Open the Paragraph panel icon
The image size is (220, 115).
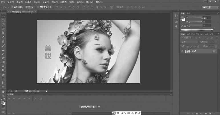pos(176,27)
